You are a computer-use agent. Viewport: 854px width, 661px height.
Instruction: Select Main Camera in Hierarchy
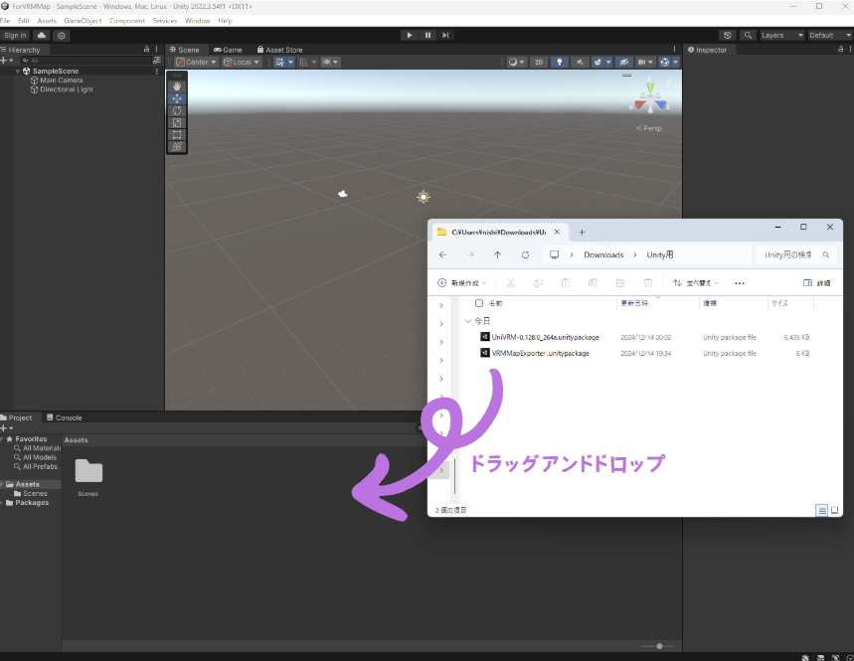coord(61,81)
